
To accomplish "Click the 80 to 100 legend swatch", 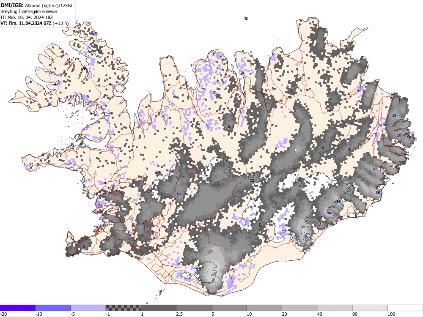I will [x=370, y=308].
